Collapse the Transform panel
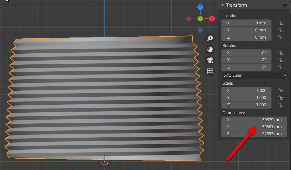This screenshot has height=170, width=291. click(222, 5)
